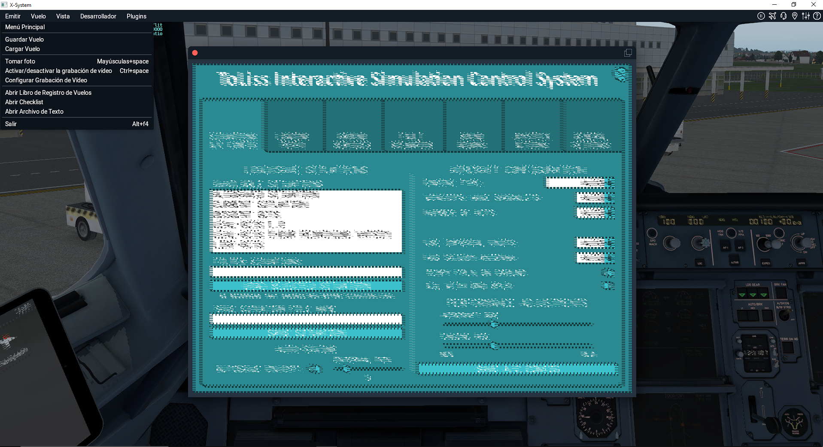
Task: Choose Salir to quit
Action: [77, 124]
